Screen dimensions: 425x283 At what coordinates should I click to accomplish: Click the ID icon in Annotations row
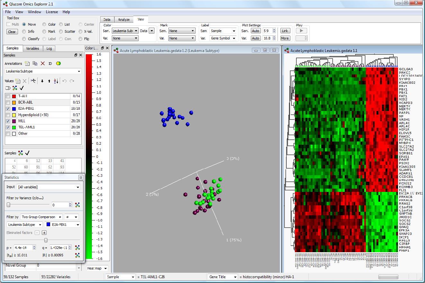[x=50, y=64]
